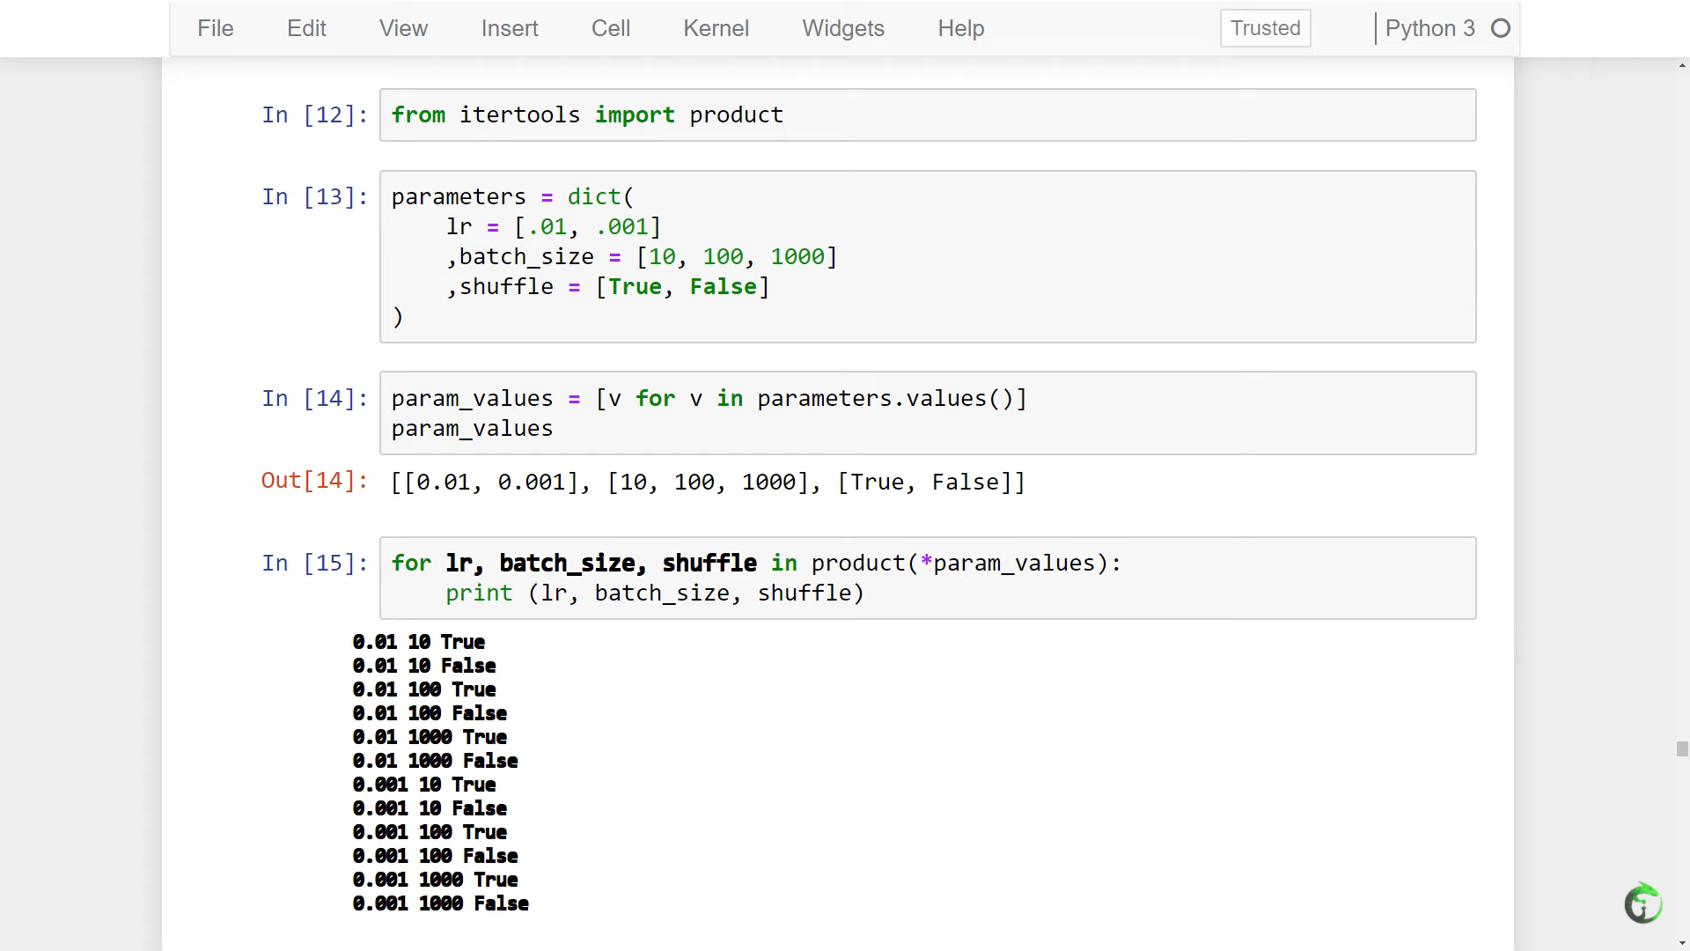Expand the Cell menu
The height and width of the screenshot is (951, 1690).
coord(611,28)
